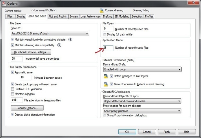Open the Save as format dropdown

[x=50, y=34]
